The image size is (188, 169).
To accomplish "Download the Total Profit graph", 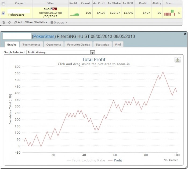I will click(x=178, y=60).
